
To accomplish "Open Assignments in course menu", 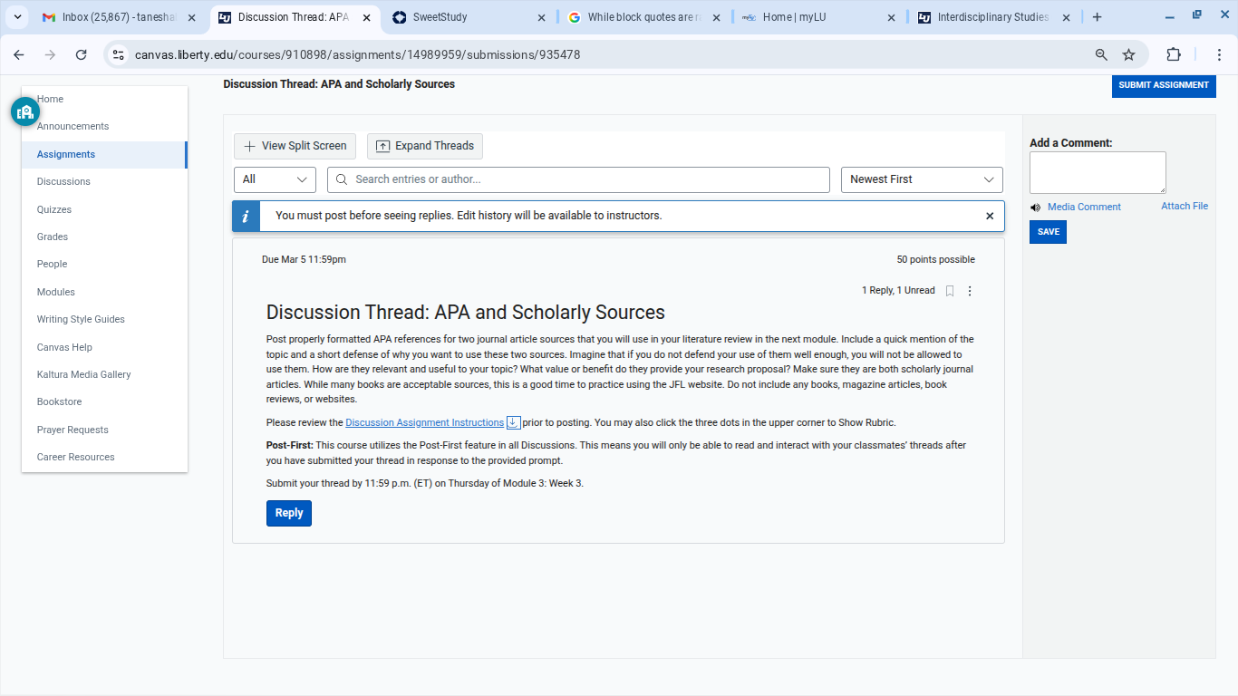I will (66, 154).
